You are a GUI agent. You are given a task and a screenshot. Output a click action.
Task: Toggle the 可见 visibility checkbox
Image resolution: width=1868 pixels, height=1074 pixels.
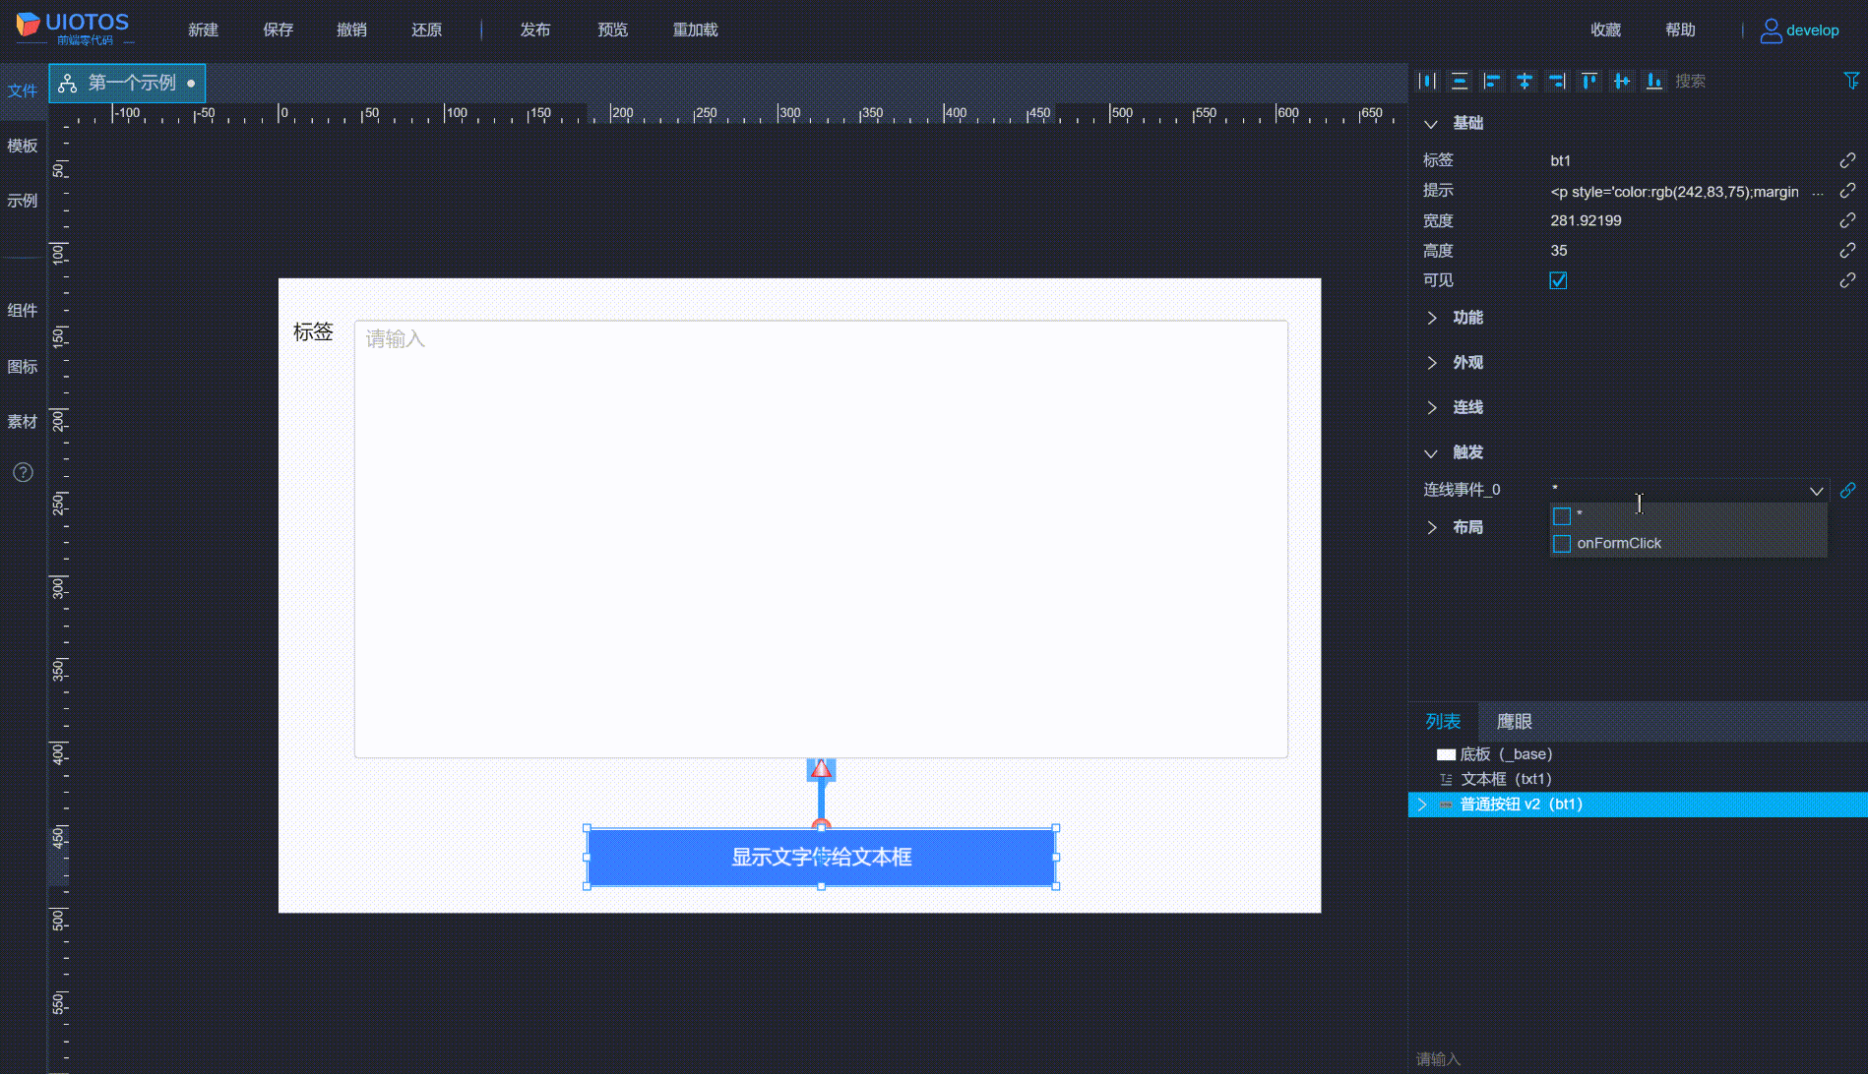pos(1558,280)
